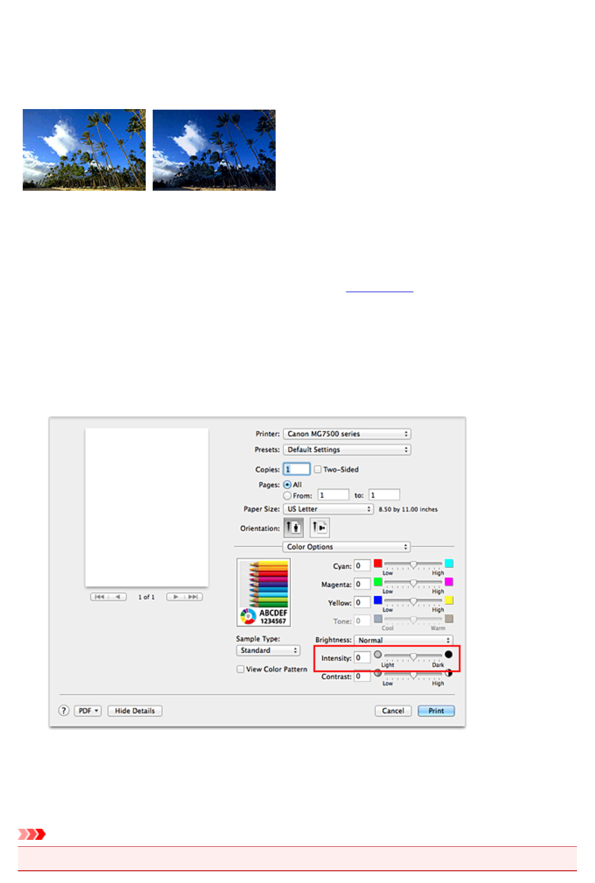Click the cyan swatch at Cyan High end

[449, 563]
